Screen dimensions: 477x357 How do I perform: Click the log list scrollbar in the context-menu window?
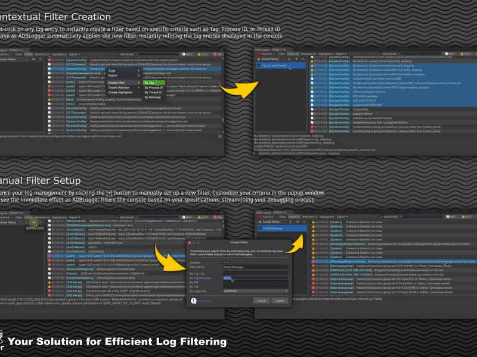coord(223,120)
